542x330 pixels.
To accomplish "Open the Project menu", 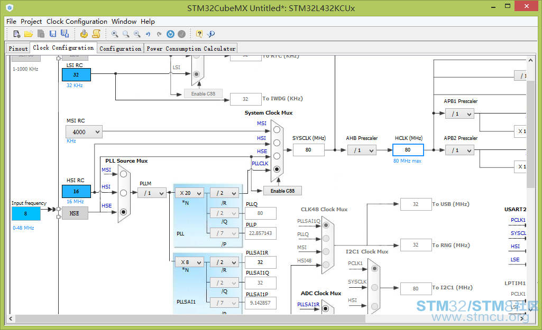I will coord(31,22).
